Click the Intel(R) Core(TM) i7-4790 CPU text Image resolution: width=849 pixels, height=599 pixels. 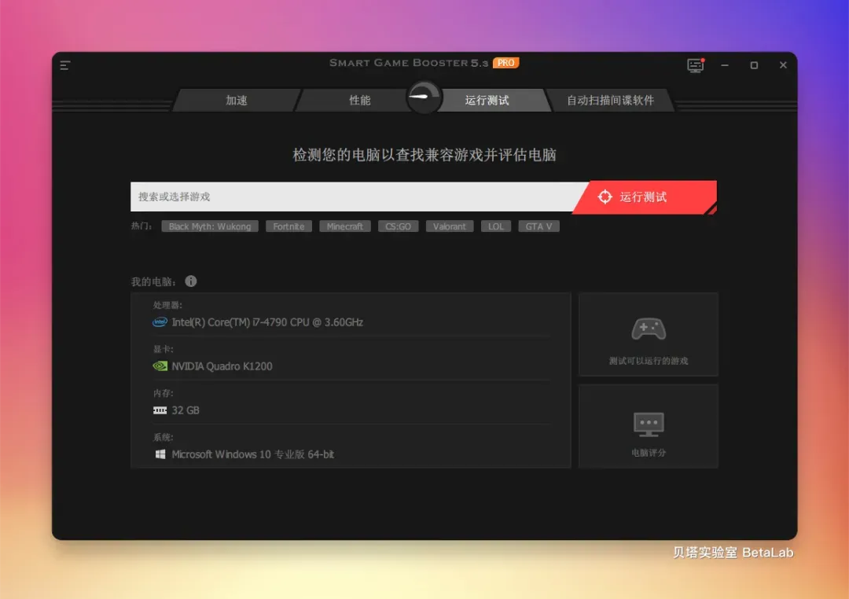coord(267,322)
